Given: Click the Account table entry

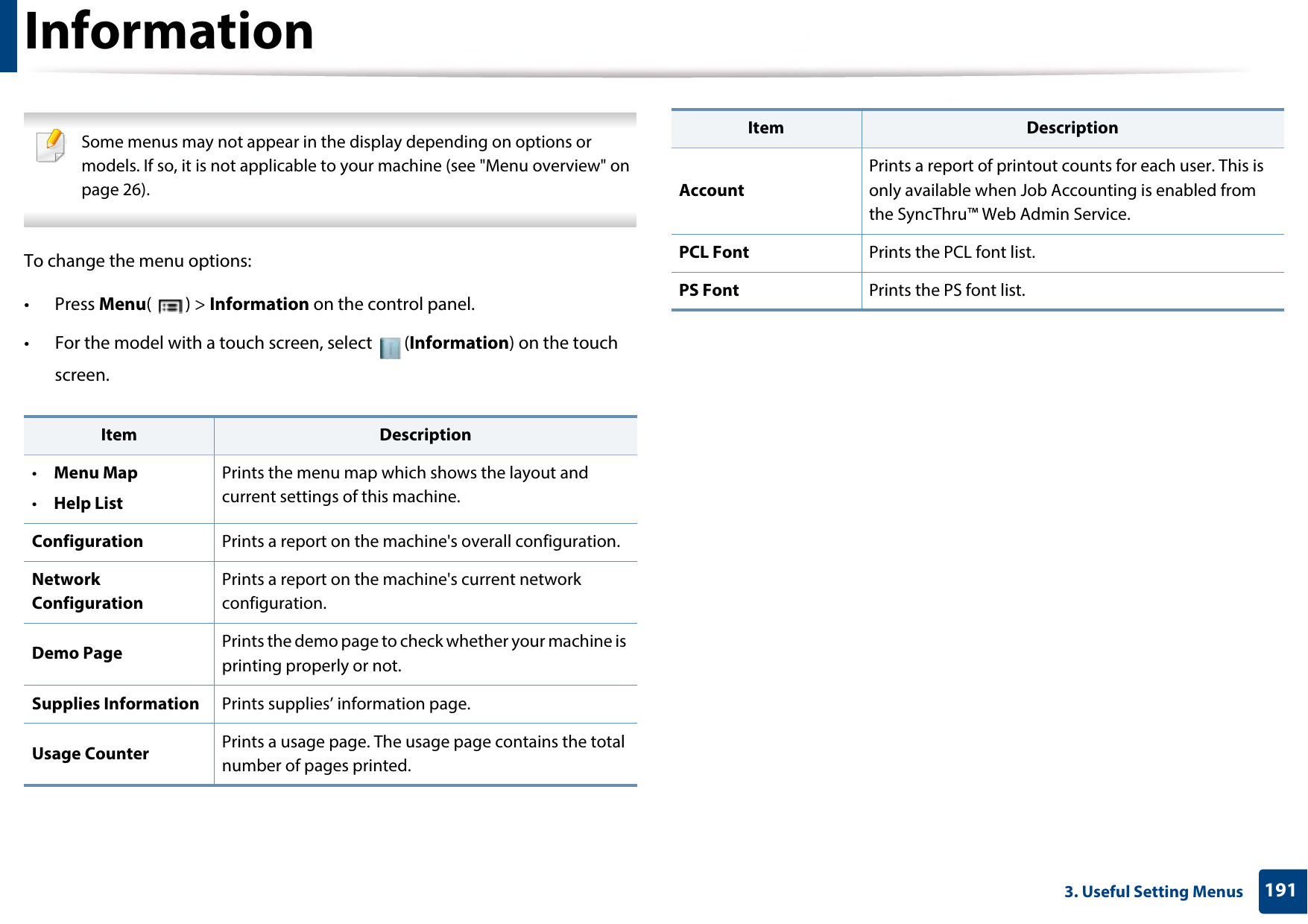Looking at the screenshot, I should coord(711,191).
